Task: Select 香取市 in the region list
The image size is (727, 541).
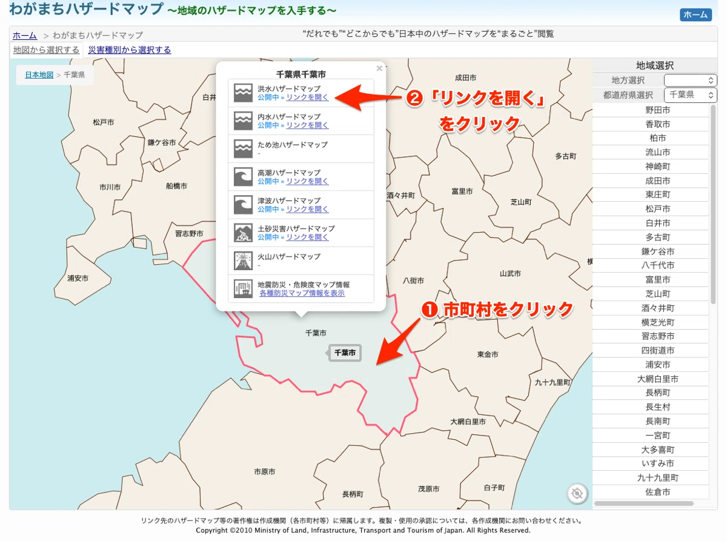Action: coord(651,124)
